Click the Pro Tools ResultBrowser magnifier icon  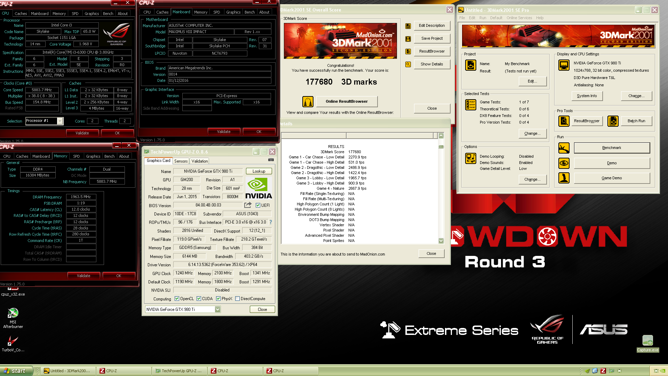[x=564, y=121]
